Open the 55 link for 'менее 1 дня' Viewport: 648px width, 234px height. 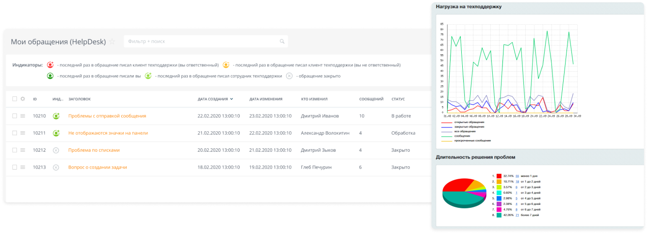pos(518,176)
